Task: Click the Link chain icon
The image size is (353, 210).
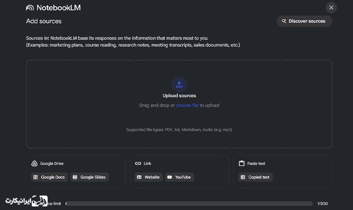Action: click(x=138, y=163)
